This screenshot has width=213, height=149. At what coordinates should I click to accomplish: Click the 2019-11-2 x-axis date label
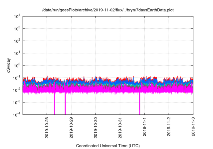(x=169, y=127)
